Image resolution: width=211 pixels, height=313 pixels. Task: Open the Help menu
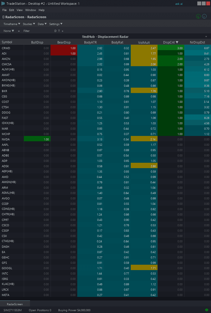[42, 10]
